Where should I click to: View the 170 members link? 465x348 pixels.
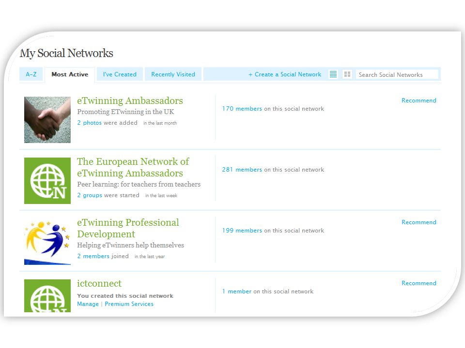242,109
